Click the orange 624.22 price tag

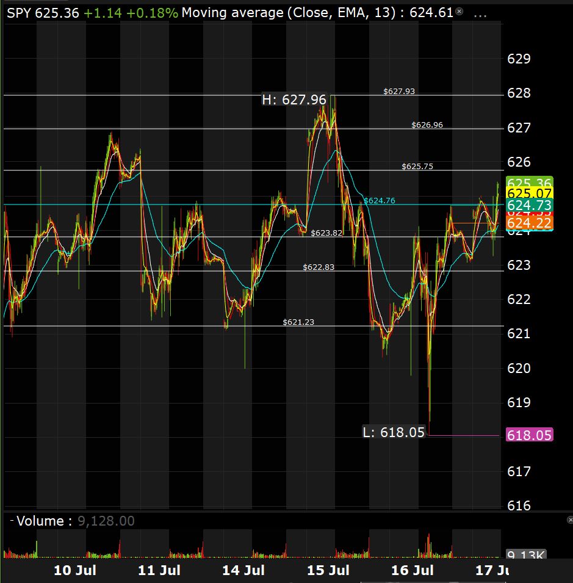(530, 223)
